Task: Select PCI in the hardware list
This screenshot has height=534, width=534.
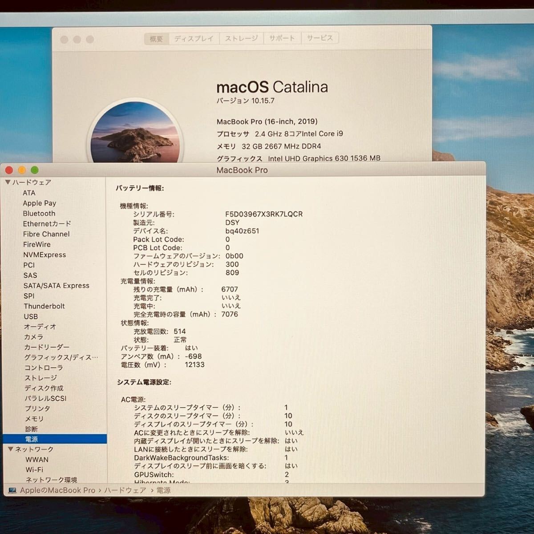Action: click(x=29, y=265)
